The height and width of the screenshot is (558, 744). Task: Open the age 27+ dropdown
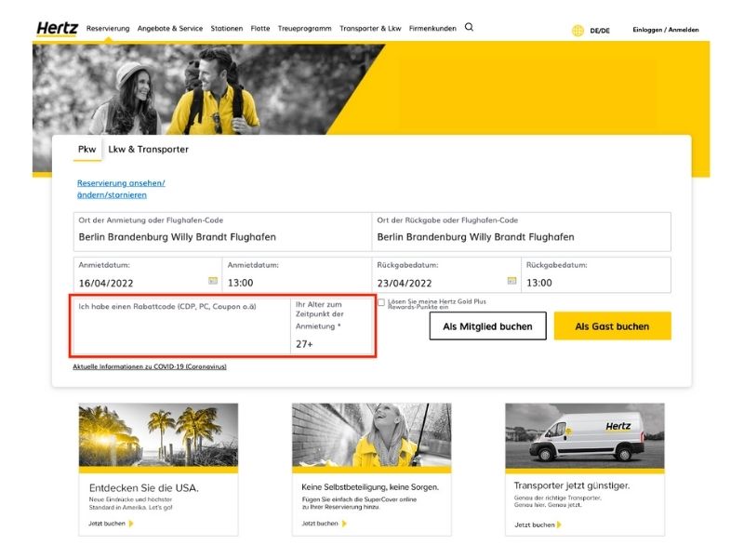pos(332,325)
